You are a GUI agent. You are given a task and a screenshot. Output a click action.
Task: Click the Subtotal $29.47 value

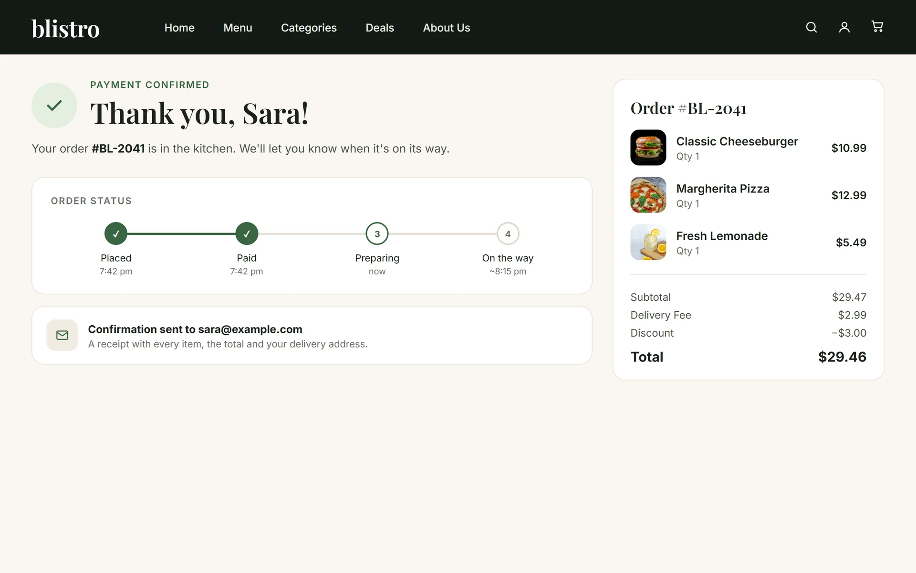point(849,297)
